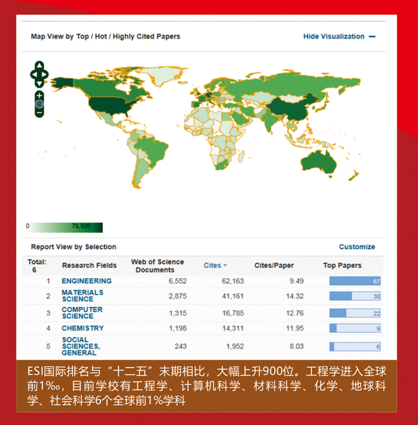Click the green color scale legend
The height and width of the screenshot is (425, 418).
pos(64,227)
